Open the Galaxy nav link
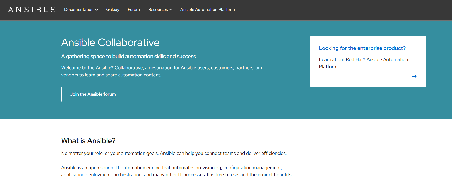This screenshot has height=176, width=452. (113, 10)
